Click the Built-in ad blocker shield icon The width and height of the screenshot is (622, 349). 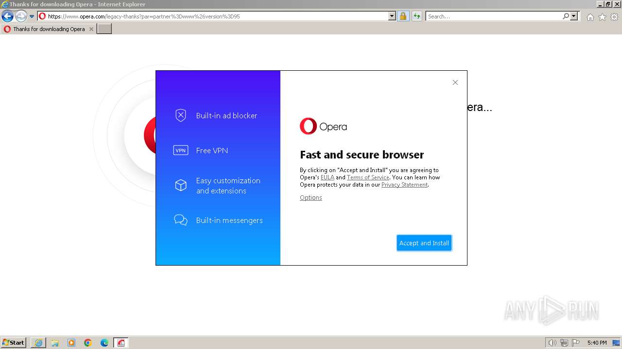[181, 115]
